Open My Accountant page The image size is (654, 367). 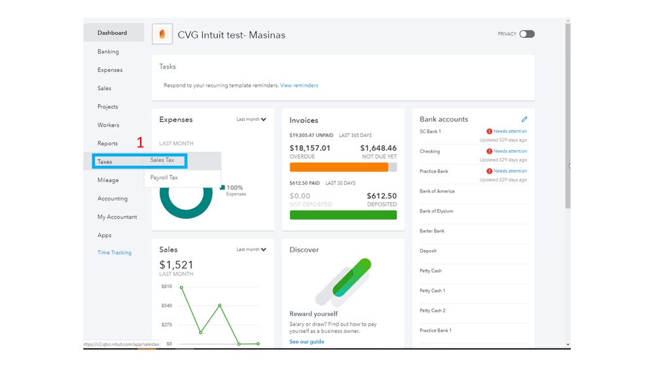(117, 217)
